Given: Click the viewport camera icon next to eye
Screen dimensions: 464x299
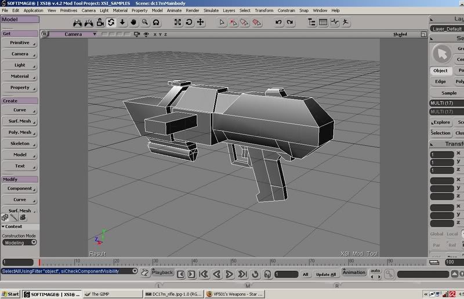Looking at the screenshot, I should coord(137,34).
